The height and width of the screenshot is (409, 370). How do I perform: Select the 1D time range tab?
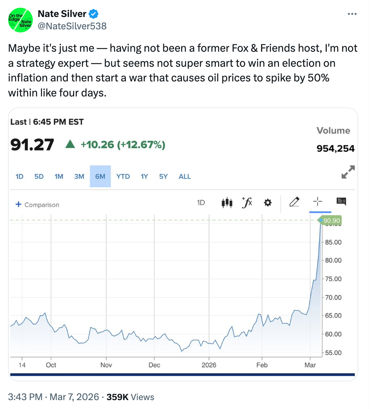click(19, 176)
